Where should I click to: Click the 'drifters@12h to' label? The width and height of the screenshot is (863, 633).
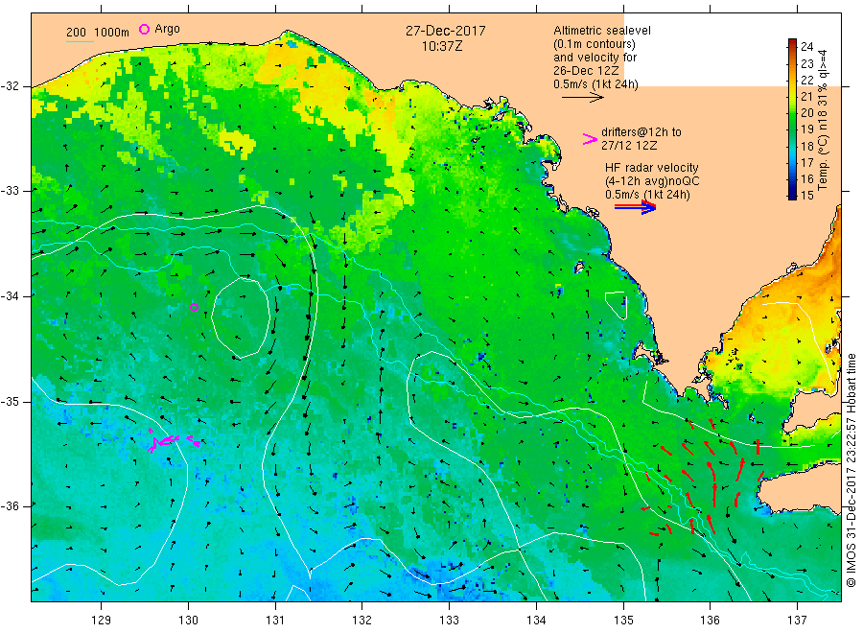tap(641, 132)
